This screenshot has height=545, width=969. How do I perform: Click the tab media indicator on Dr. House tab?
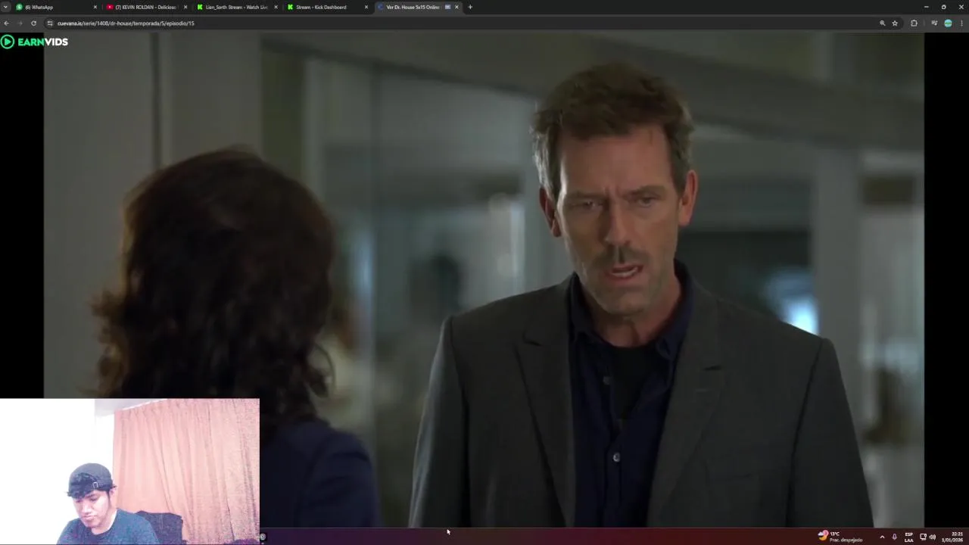coord(447,7)
